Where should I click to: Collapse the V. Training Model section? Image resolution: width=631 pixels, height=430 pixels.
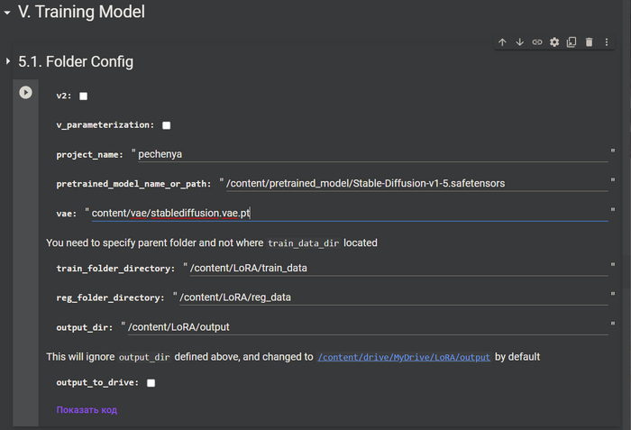[x=7, y=14]
